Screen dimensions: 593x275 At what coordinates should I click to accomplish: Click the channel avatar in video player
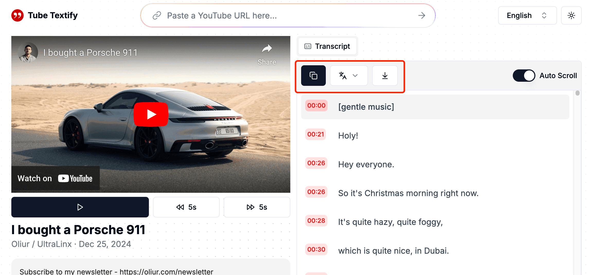coord(28,52)
